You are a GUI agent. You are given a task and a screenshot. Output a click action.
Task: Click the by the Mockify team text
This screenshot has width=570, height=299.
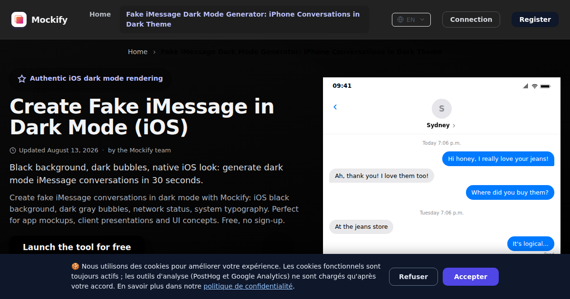click(x=139, y=150)
